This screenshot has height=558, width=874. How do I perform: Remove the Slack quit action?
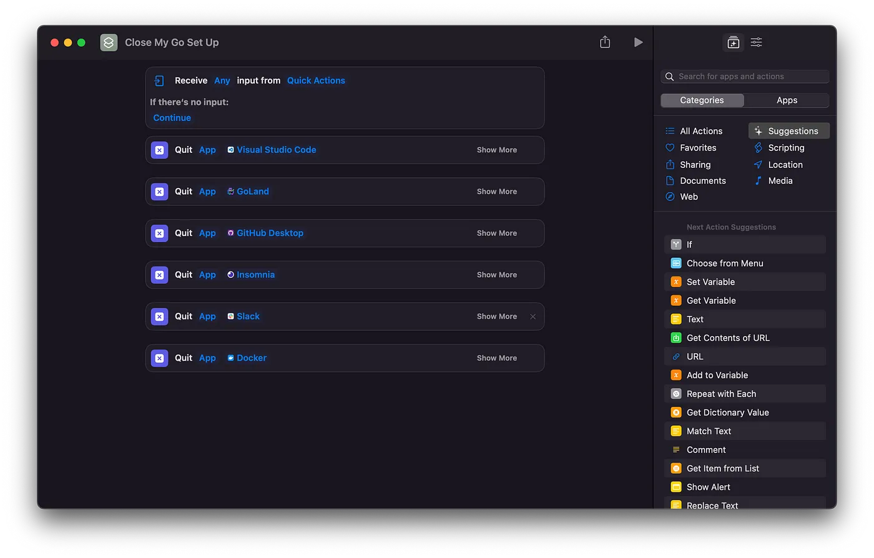click(533, 316)
